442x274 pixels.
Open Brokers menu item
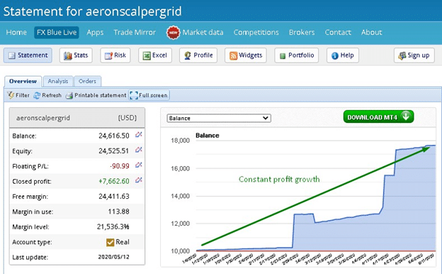(x=302, y=33)
